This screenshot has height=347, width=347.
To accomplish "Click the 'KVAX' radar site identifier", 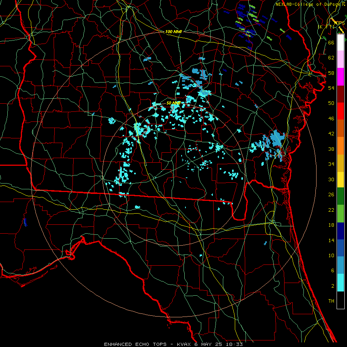I will tap(185, 344).
